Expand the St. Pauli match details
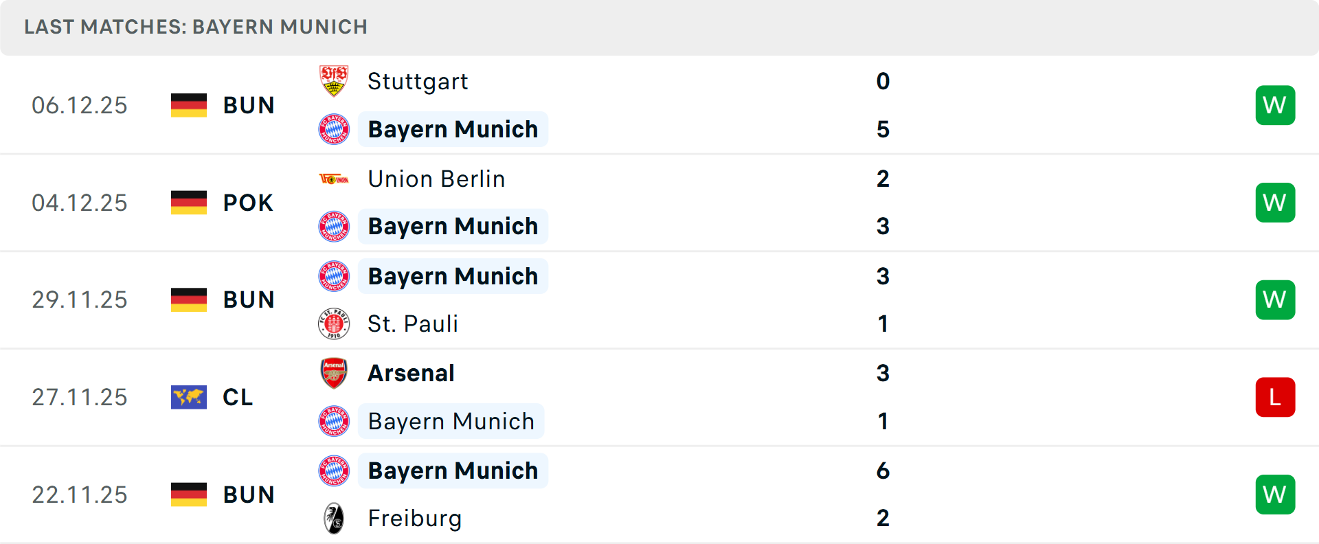This screenshot has width=1319, height=544. 659,299
